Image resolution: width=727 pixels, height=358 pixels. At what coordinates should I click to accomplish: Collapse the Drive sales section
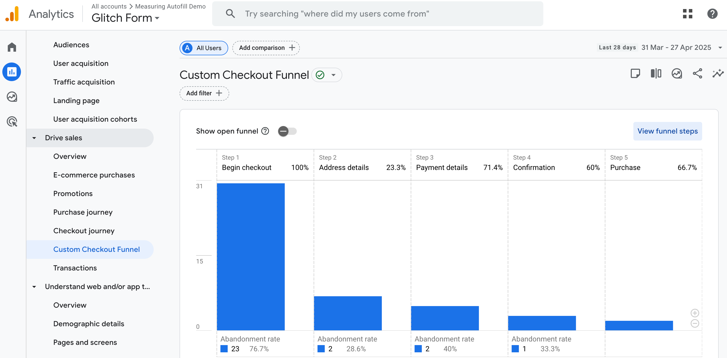[x=34, y=138]
